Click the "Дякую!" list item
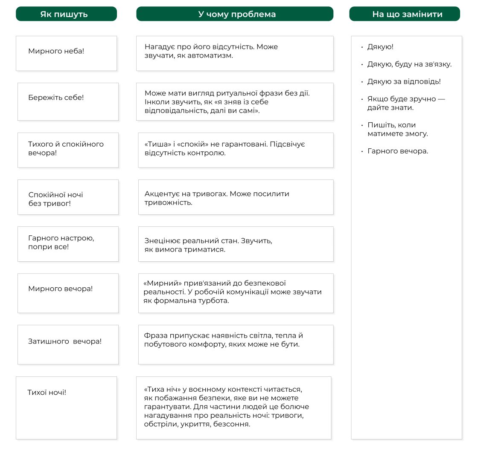Image resolution: width=478 pixels, height=451 pixels. point(380,47)
